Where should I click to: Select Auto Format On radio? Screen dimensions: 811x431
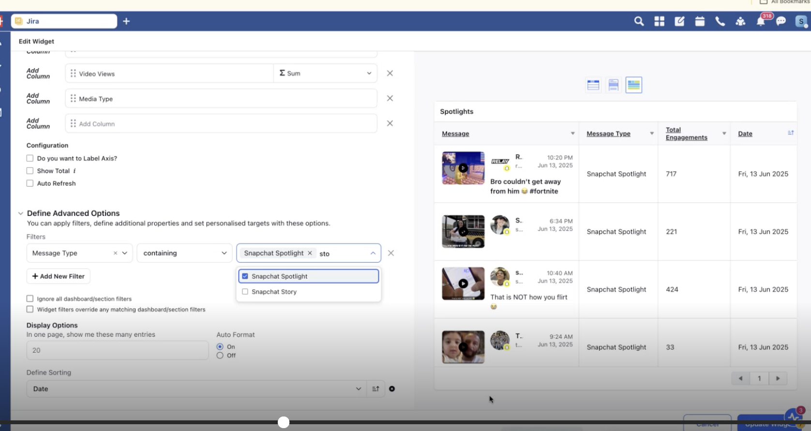pos(220,347)
